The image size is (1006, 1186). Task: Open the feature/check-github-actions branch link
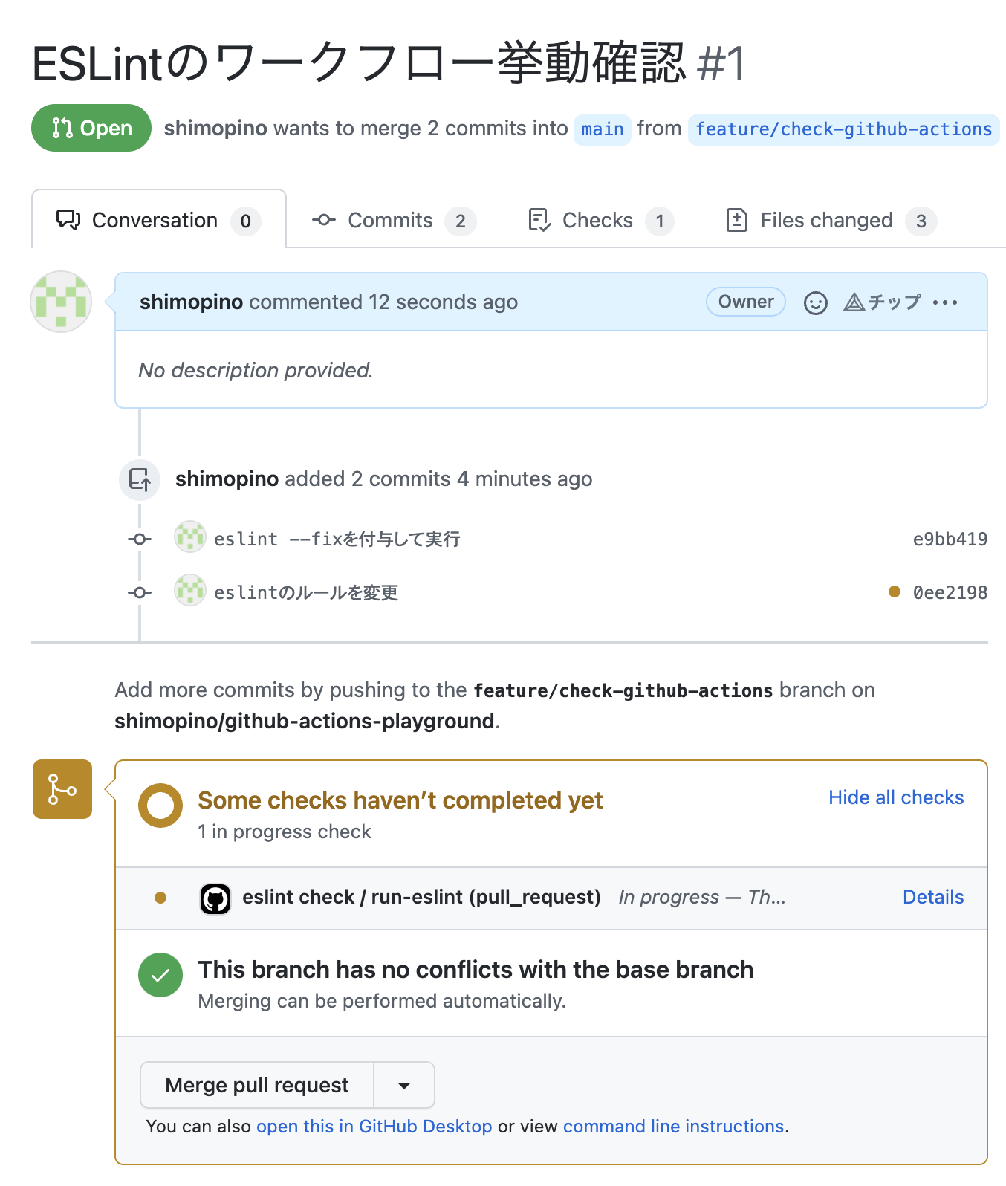point(843,129)
